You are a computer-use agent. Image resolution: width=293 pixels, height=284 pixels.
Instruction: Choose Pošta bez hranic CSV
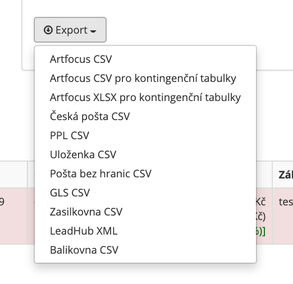click(x=145, y=173)
